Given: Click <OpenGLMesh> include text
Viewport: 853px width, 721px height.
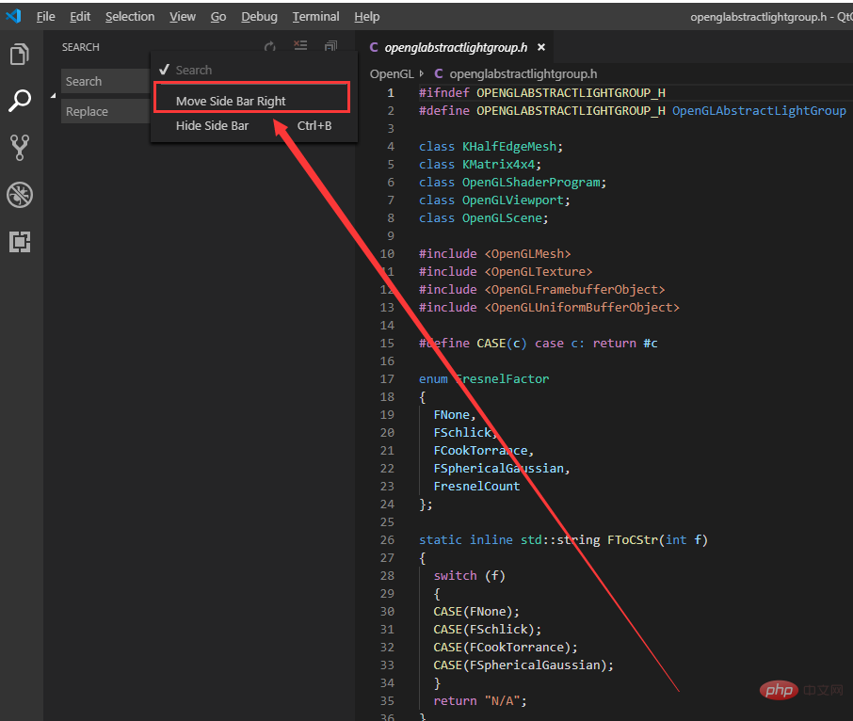Looking at the screenshot, I should pos(527,254).
